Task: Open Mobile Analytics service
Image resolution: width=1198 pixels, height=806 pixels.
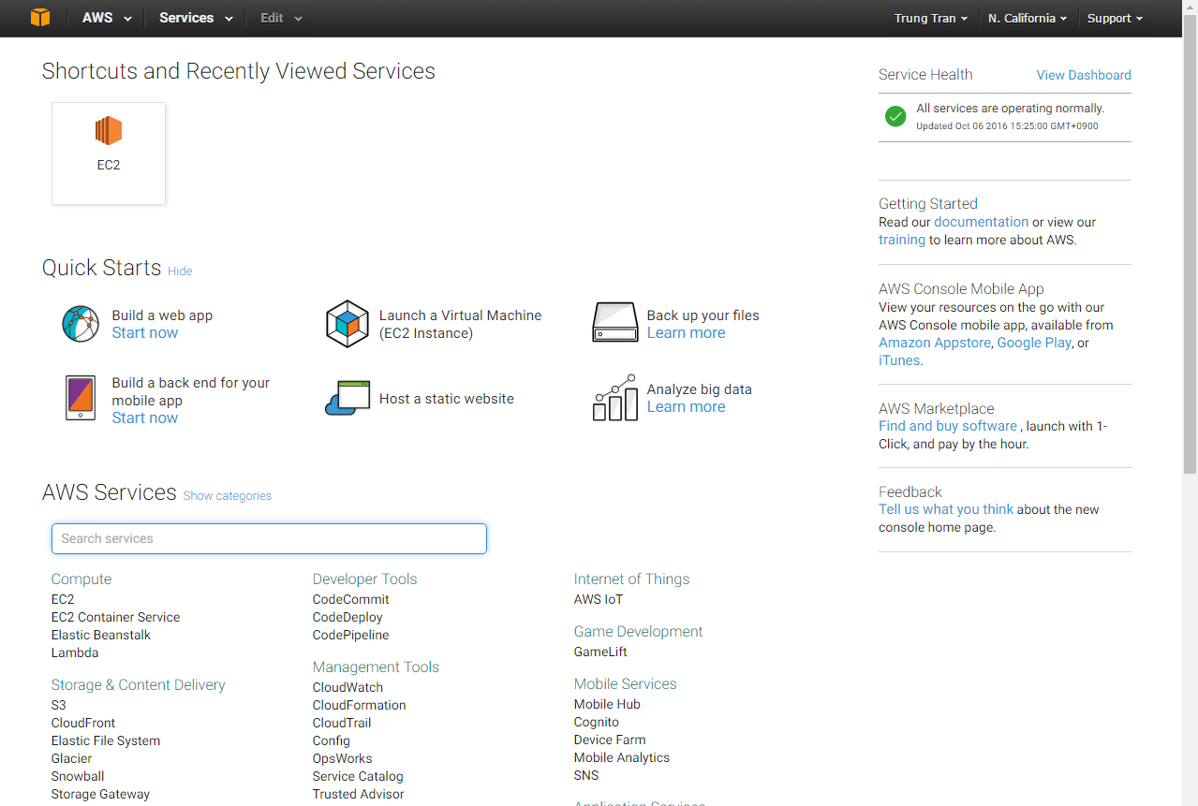Action: tap(622, 757)
